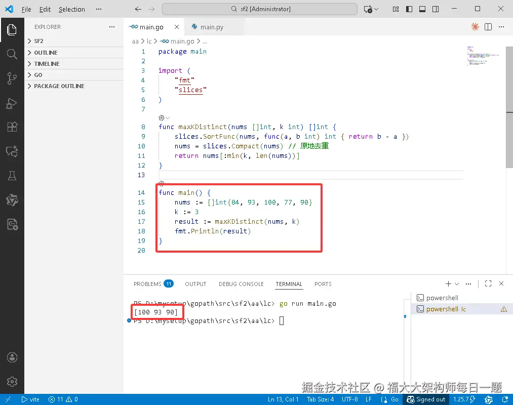Switch to the PROBLEMS panel tab
Image resolution: width=513 pixels, height=405 pixels.
pyautogui.click(x=153, y=284)
